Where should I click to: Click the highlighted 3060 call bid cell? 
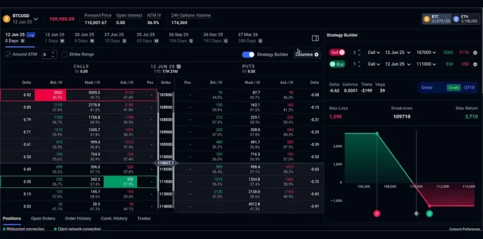pyautogui.click(x=50, y=95)
